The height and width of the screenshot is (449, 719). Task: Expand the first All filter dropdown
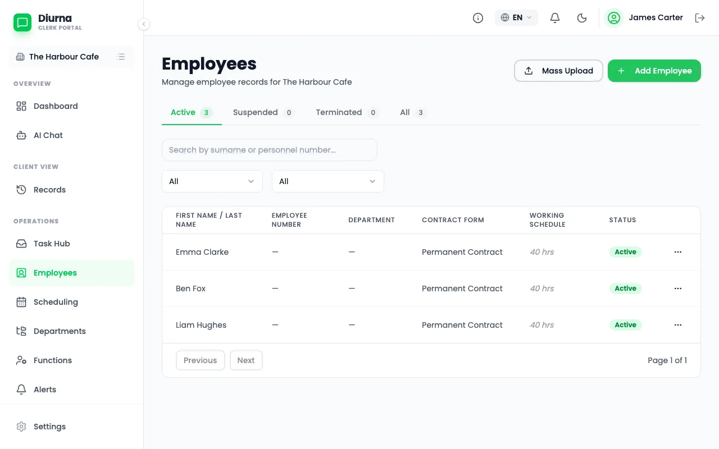pos(212,181)
